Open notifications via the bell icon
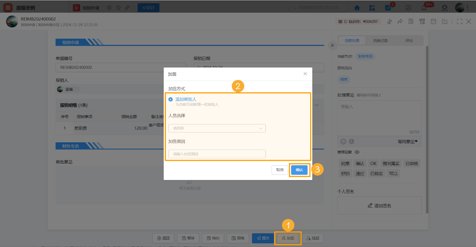 pos(423,7)
